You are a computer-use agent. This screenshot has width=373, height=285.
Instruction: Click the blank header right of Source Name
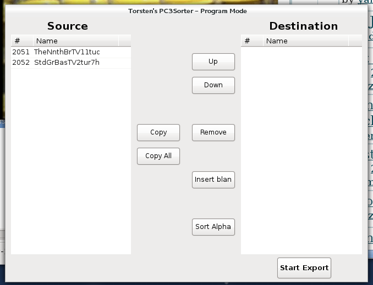(x=124, y=41)
